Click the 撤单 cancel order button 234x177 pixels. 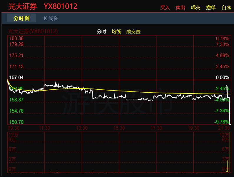(x=211, y=7)
